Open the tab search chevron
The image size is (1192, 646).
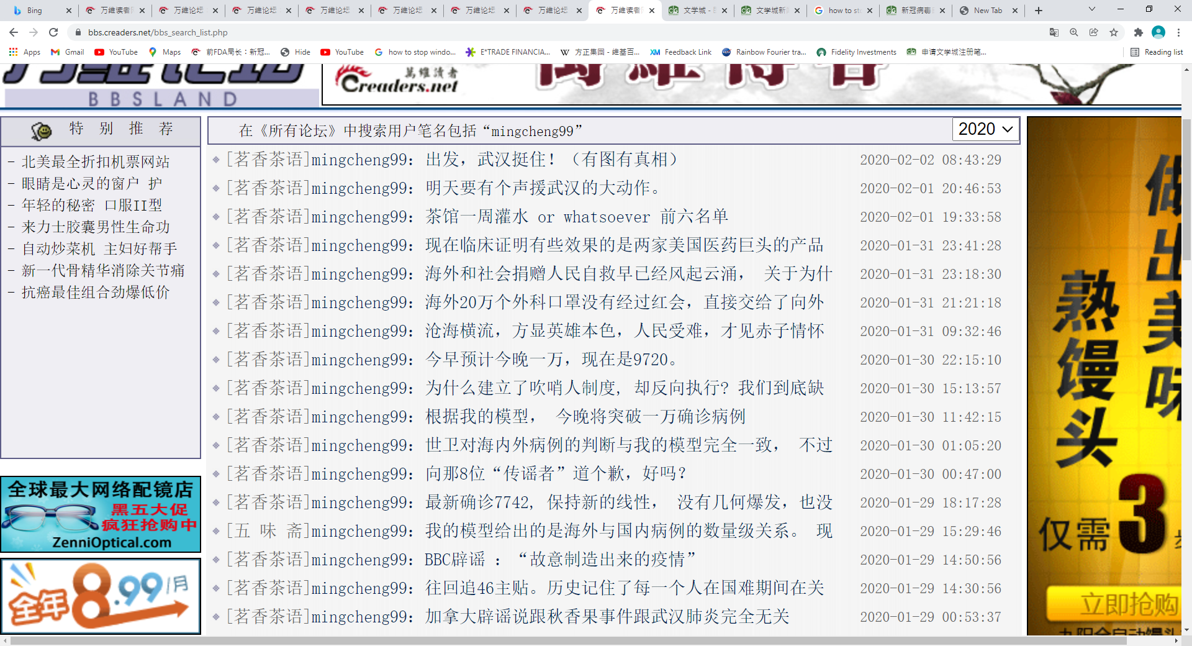pyautogui.click(x=1092, y=9)
